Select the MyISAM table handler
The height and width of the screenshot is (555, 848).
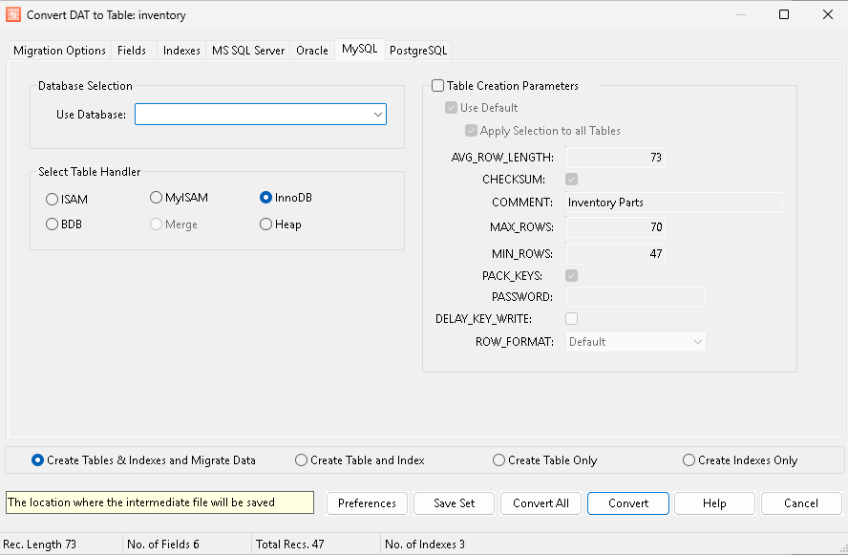click(x=157, y=198)
